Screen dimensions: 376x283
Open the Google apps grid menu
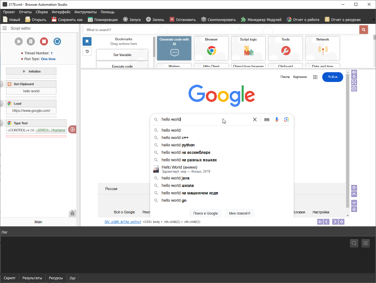[x=315, y=77]
